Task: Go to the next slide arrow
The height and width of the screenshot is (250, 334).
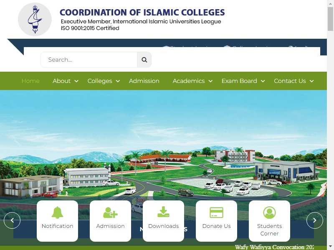Action: (x=315, y=220)
